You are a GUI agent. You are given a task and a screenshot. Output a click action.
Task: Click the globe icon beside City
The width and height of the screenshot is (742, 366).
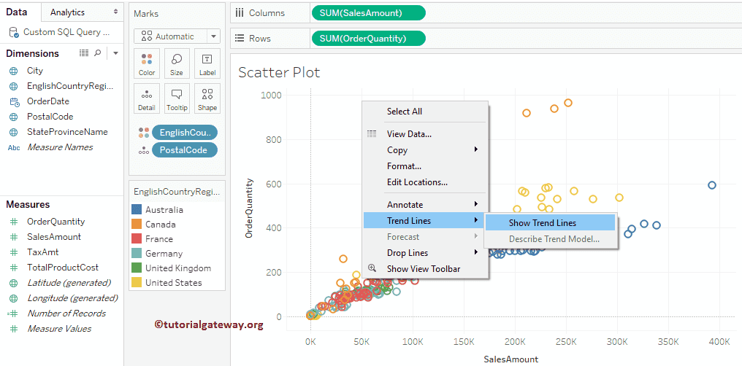14,71
